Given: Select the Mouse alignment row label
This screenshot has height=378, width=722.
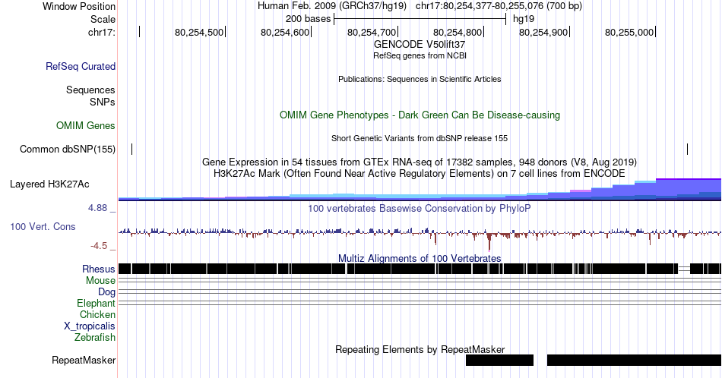Looking at the screenshot, I should coord(100,281).
